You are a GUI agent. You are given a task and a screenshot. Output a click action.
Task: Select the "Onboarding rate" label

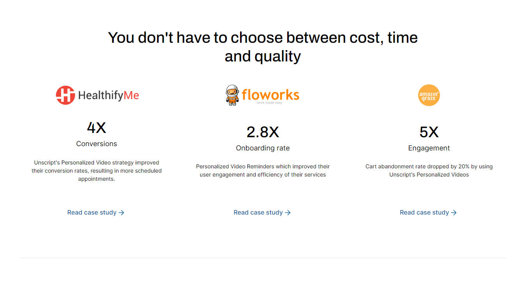pos(263,148)
